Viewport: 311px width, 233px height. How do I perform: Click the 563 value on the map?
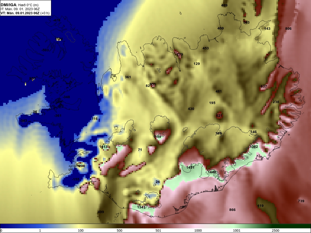coord(246,22)
